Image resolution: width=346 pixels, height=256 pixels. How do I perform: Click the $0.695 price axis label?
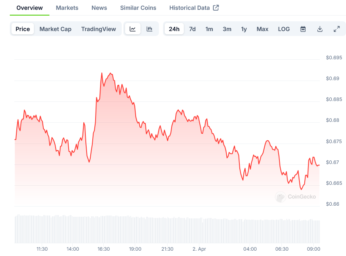click(x=334, y=58)
